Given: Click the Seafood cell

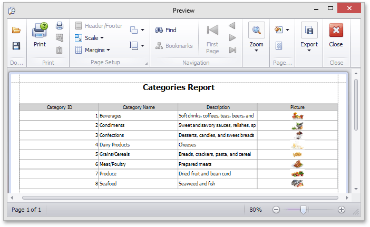Looking at the screenshot, I should (x=138, y=183).
